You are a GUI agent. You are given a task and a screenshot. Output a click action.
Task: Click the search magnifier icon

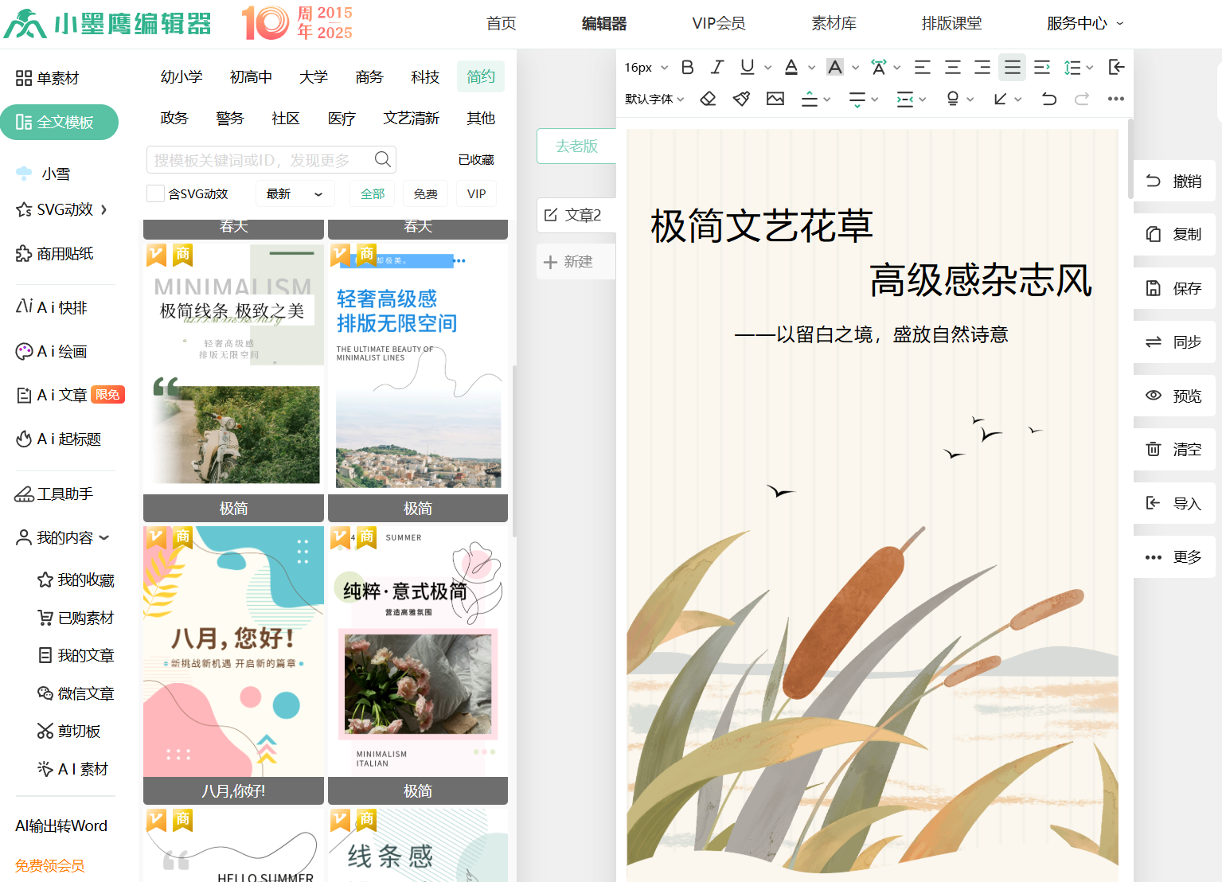click(382, 159)
